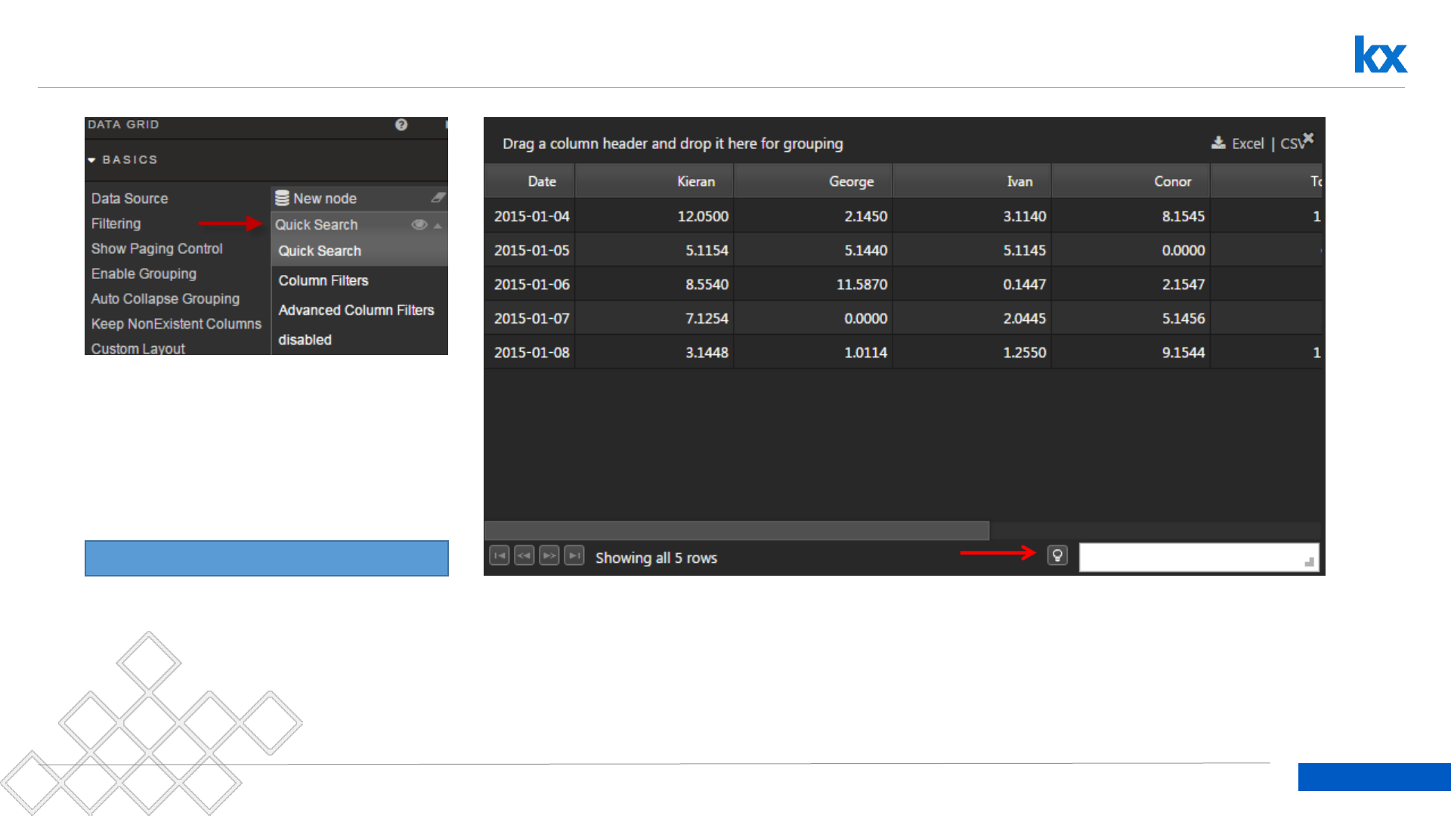Image resolution: width=1451 pixels, height=816 pixels.
Task: Close the Filtering dropdown using its arrow
Action: click(x=438, y=225)
